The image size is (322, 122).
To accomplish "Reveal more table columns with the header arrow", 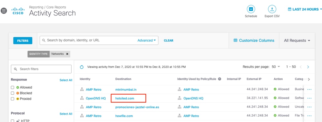I will tap(309, 80).
